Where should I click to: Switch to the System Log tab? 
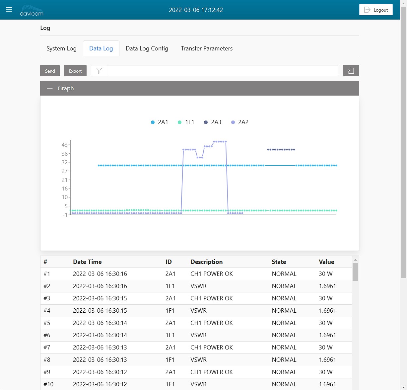pyautogui.click(x=61, y=48)
